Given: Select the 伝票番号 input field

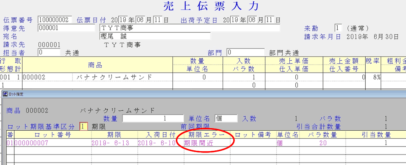Looking at the screenshot, I should pos(55,20).
